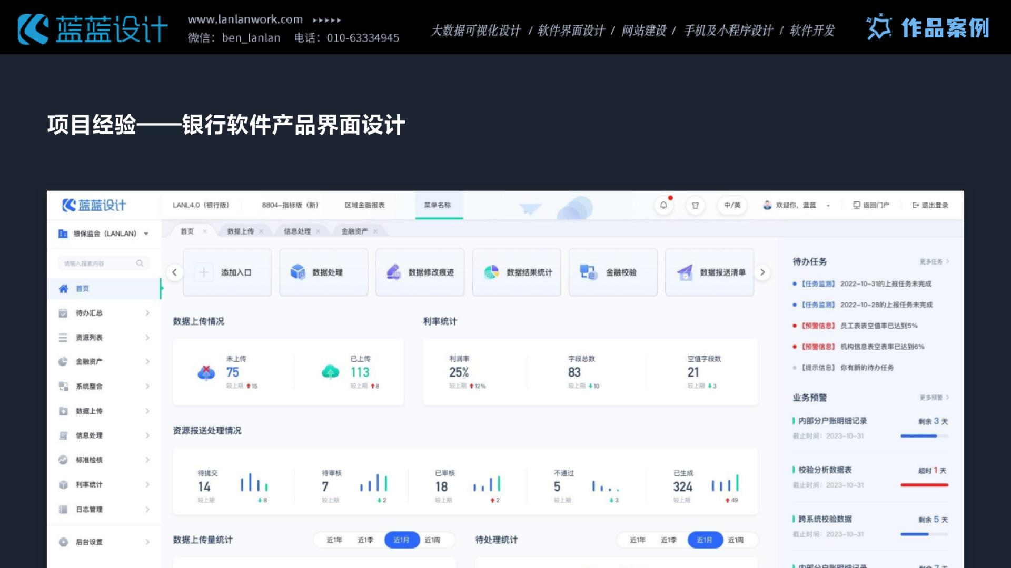Switch to the 数据上传 page tab
Screen dimensions: 1011x568
[241, 231]
